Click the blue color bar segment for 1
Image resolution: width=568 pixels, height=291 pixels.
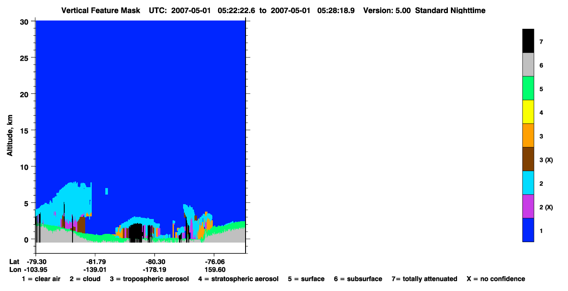(528, 229)
